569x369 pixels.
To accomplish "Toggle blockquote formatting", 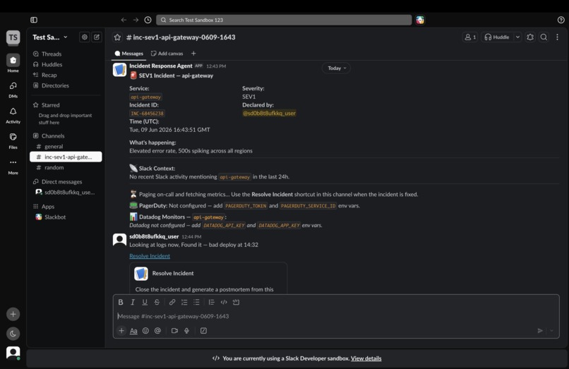I will [x=212, y=302].
